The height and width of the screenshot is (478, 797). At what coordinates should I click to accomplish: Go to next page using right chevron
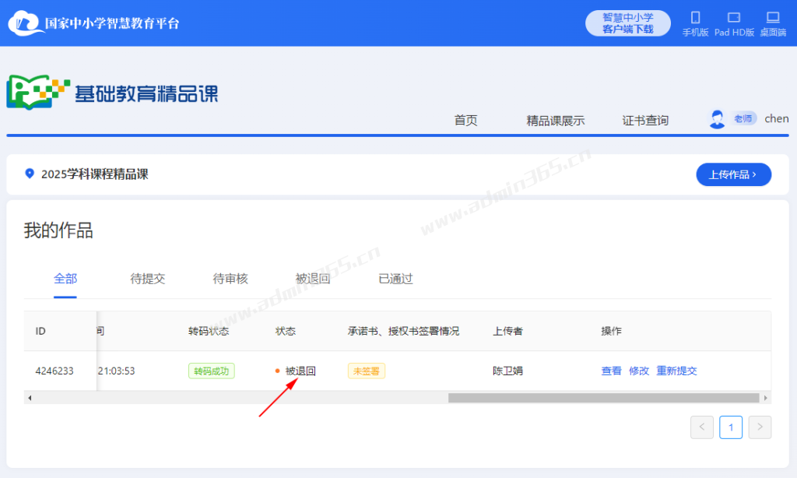pyautogui.click(x=760, y=427)
